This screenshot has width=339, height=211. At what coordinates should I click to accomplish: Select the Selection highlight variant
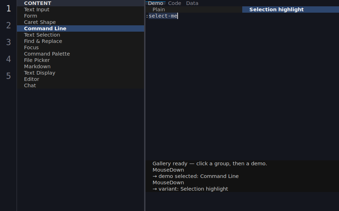(x=291, y=9)
